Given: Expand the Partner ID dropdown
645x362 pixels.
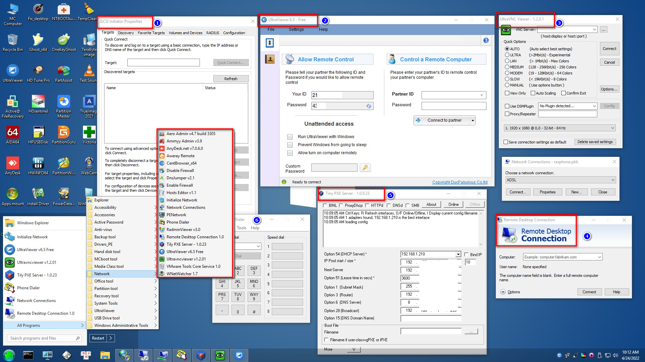Looking at the screenshot, I should tap(481, 95).
